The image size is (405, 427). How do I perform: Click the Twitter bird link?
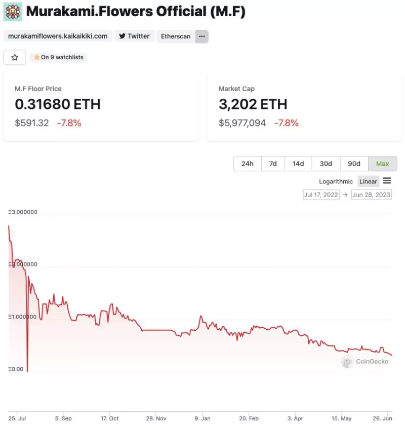click(x=134, y=36)
